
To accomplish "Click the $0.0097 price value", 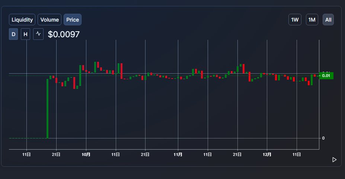I will [x=64, y=34].
